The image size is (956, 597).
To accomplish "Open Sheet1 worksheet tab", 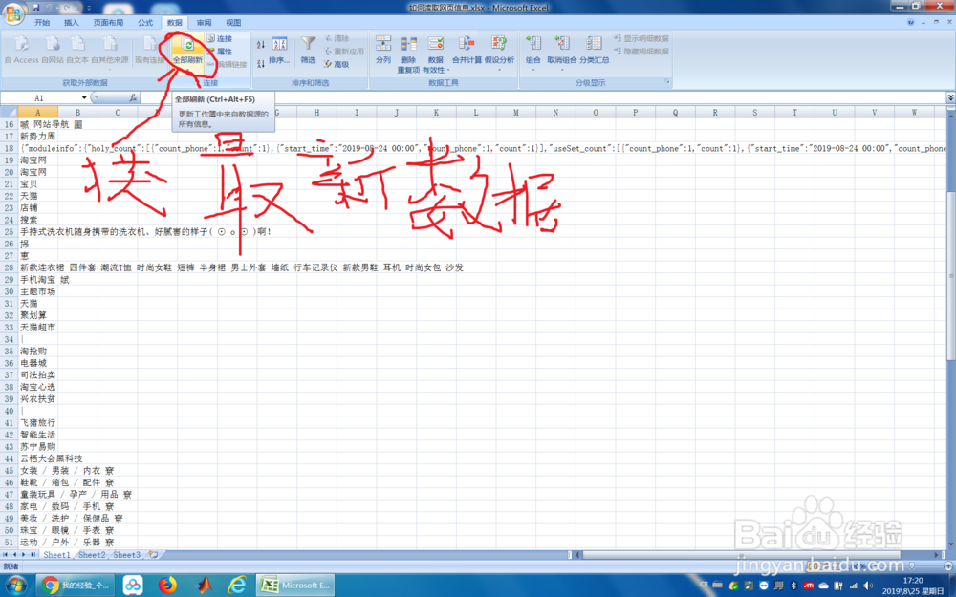I will click(x=56, y=555).
